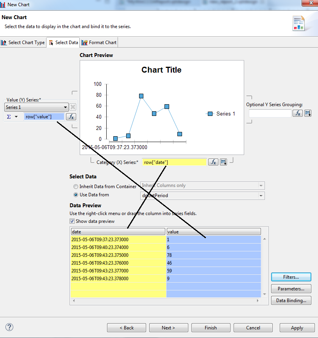
Task: Click the Filters... button
Action: coord(291,277)
